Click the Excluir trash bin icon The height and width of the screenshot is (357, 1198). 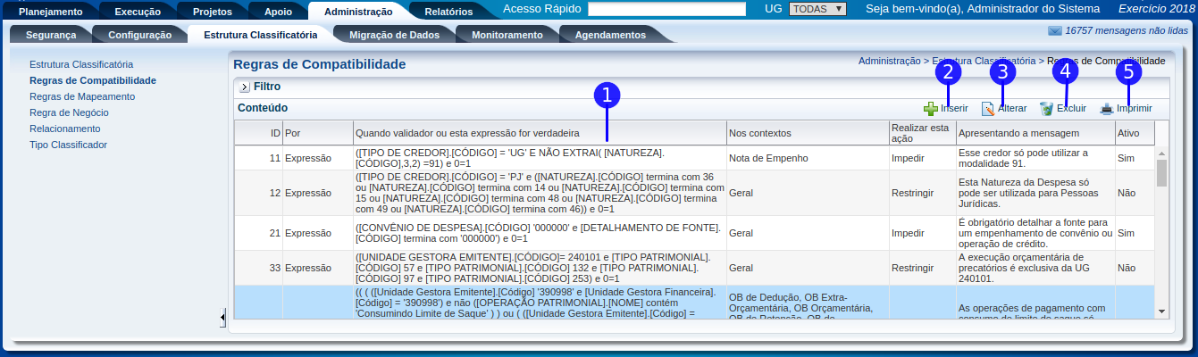pos(1046,109)
